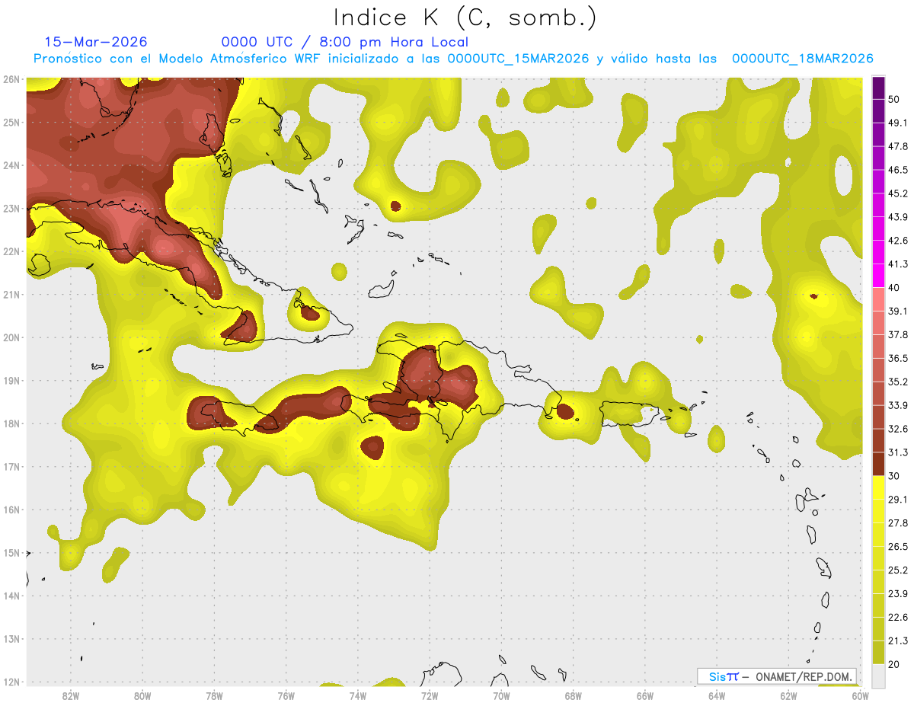Pick the olive band between 20 and 21.3
The height and width of the screenshot is (706, 914).
[x=878, y=652]
